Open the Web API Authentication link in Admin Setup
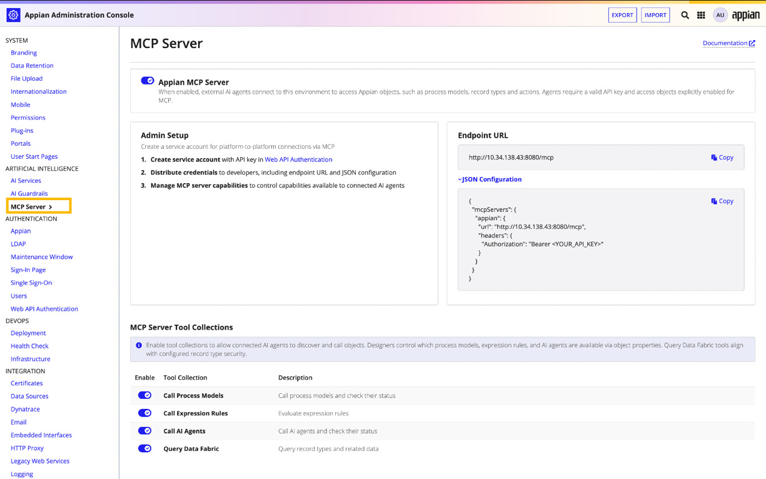Image resolution: width=766 pixels, height=479 pixels. (298, 159)
